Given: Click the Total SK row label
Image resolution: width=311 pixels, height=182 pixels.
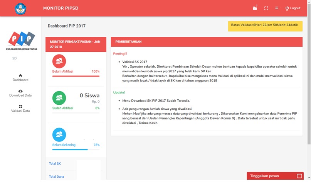Looking at the screenshot, I should point(55,163).
